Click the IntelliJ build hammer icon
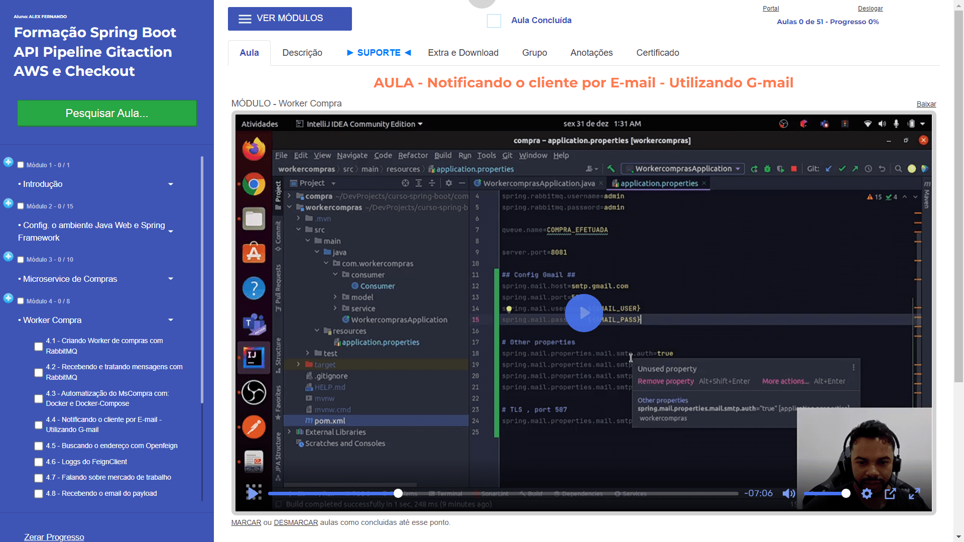The width and height of the screenshot is (964, 542). tap(611, 169)
